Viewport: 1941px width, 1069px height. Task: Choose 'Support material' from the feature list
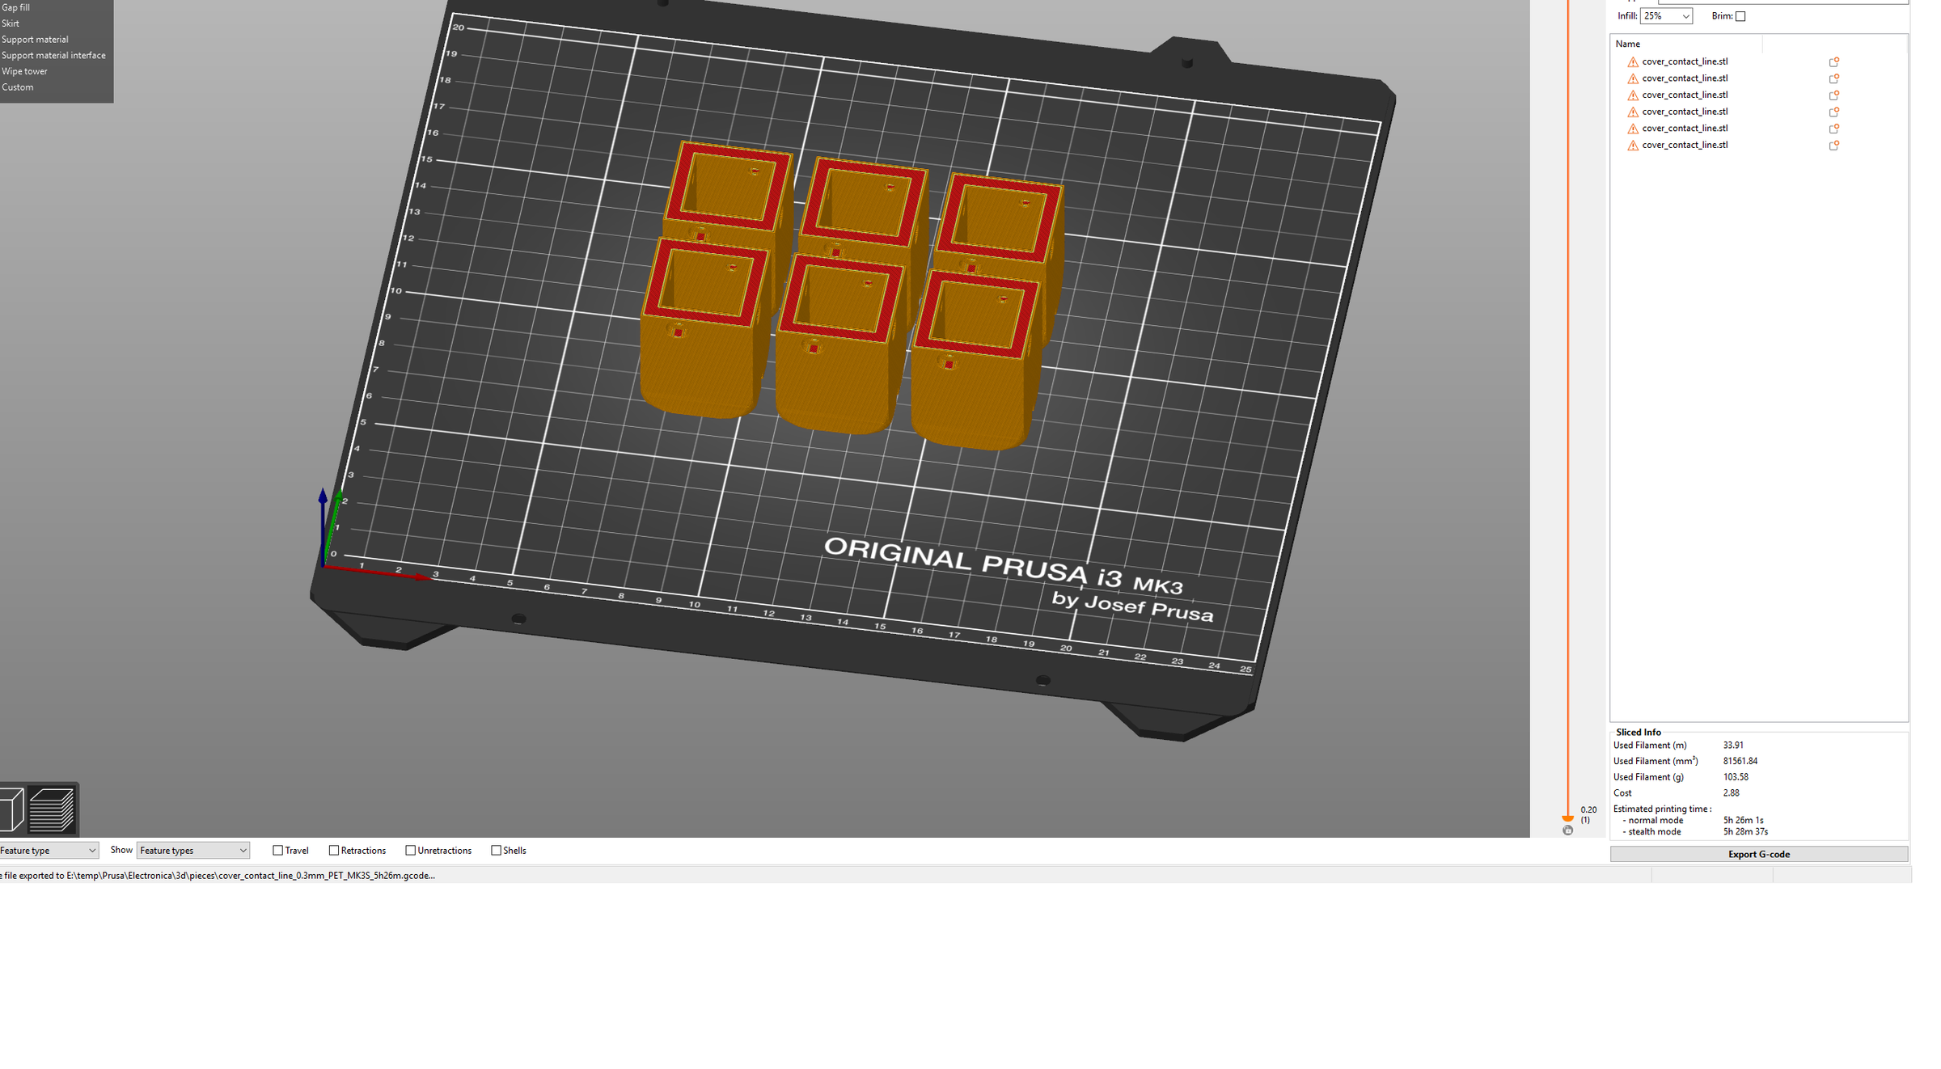(35, 39)
